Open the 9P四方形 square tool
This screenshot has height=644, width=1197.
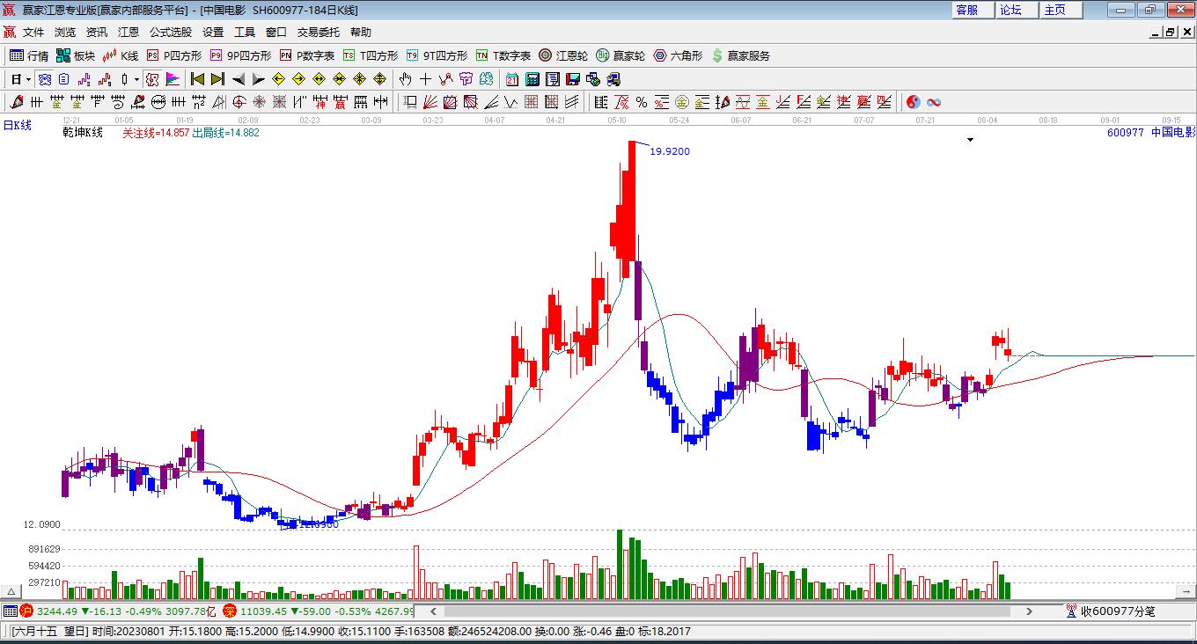point(239,55)
